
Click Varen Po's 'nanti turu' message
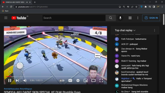pyautogui.click(x=136, y=56)
